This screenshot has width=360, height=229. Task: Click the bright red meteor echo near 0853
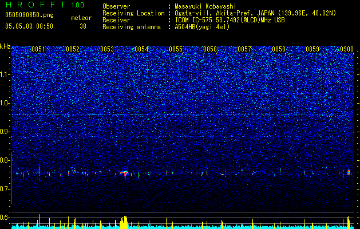(x=125, y=173)
